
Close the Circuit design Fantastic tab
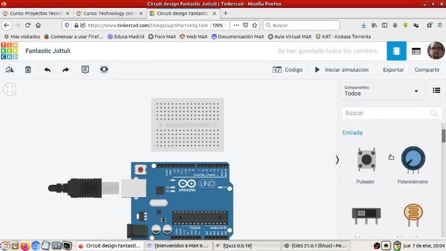click(x=215, y=13)
